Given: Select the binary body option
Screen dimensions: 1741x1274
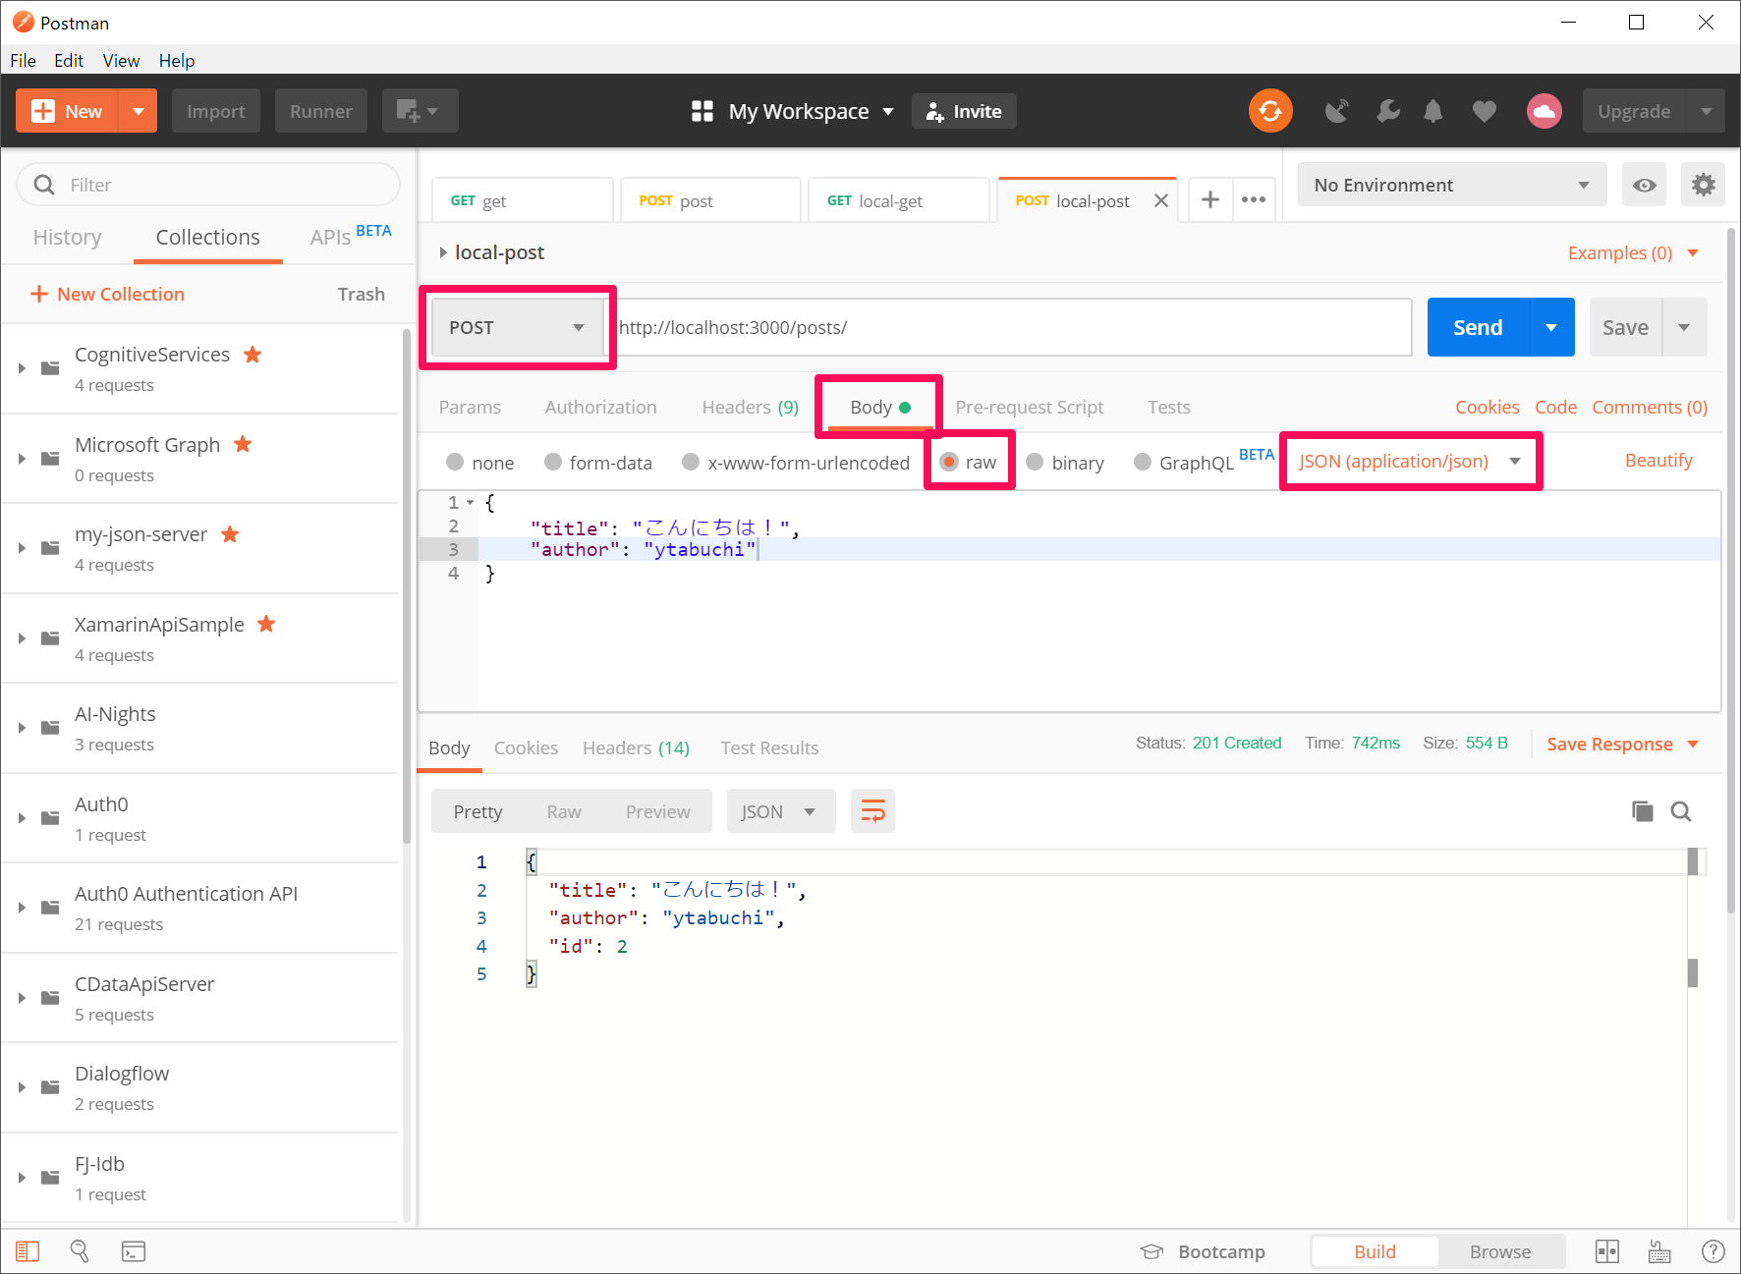Looking at the screenshot, I should [1035, 462].
